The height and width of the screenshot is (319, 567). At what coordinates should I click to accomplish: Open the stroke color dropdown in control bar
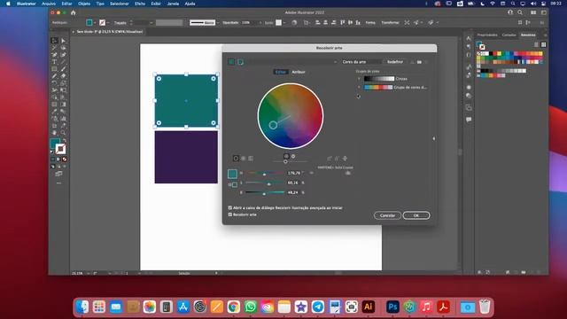coord(108,23)
